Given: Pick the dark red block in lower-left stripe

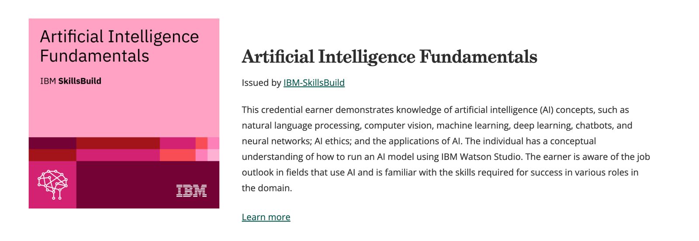Looking at the screenshot, I should tap(52, 155).
